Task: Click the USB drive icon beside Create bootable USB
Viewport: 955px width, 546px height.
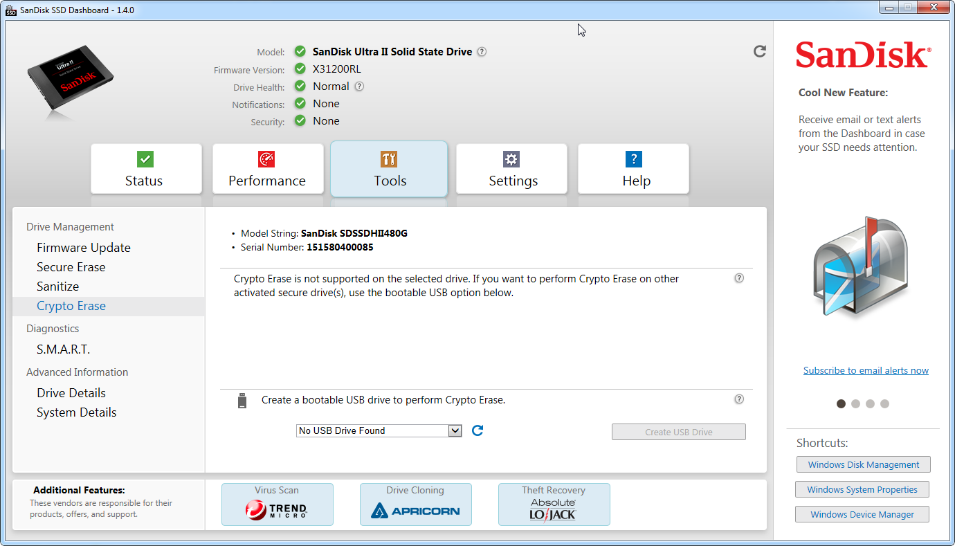Action: click(x=242, y=400)
